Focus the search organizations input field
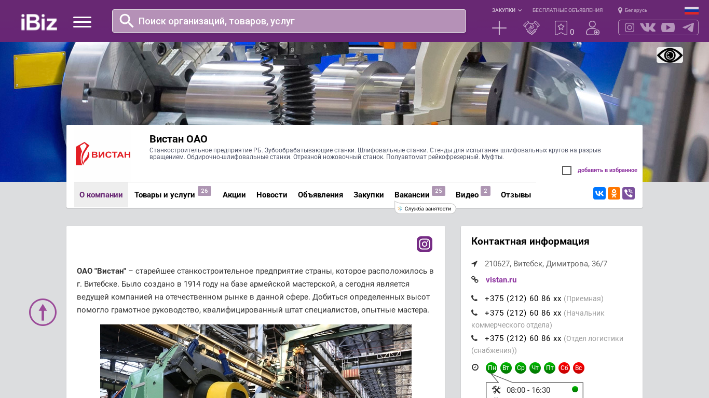The height and width of the screenshot is (398, 709). point(289,21)
